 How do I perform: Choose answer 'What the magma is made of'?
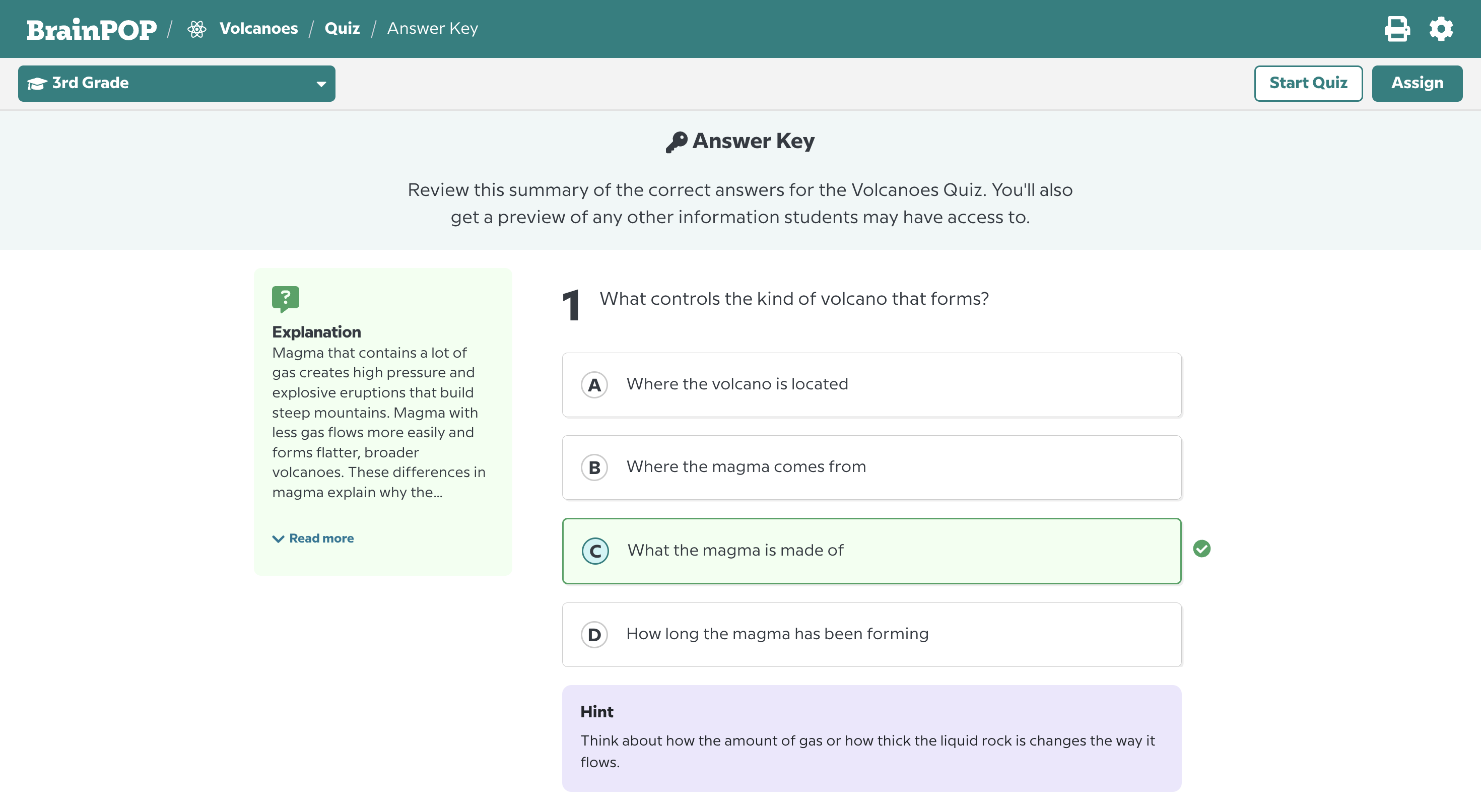871,551
